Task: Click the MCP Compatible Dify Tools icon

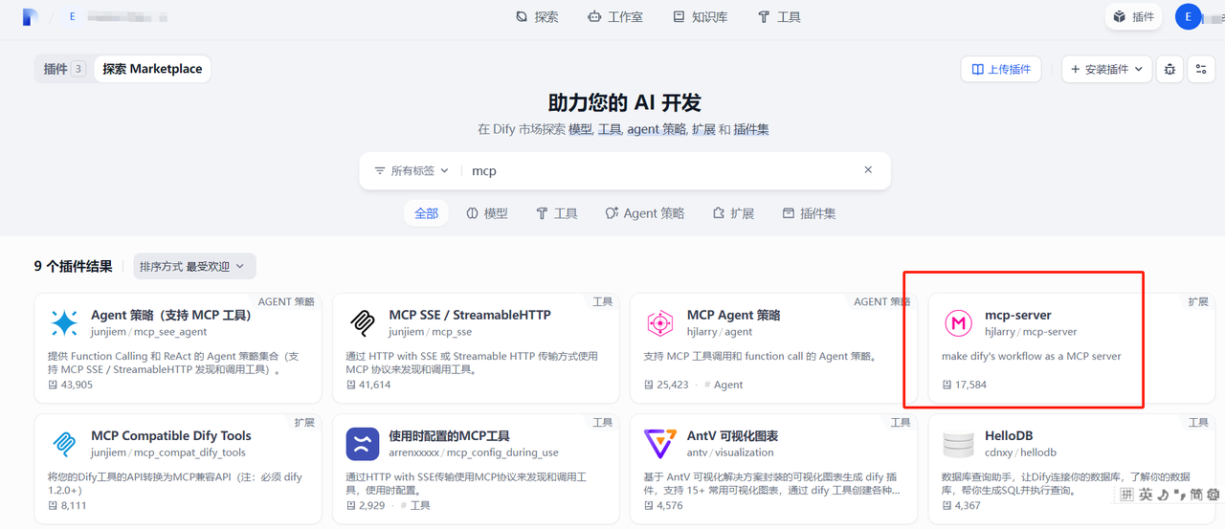Action: point(64,444)
